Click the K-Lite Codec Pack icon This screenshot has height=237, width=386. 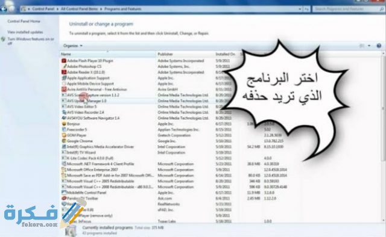click(64, 158)
